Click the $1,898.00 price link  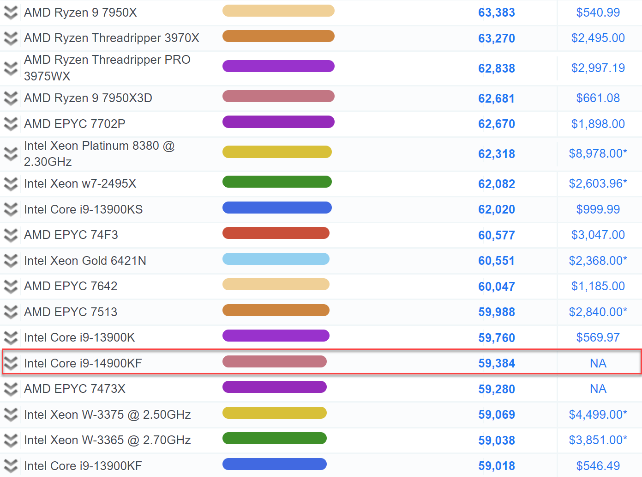point(598,124)
